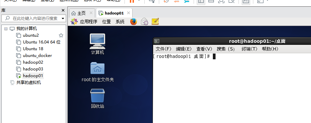Open terminal 文件(F) menu

tap(164, 49)
